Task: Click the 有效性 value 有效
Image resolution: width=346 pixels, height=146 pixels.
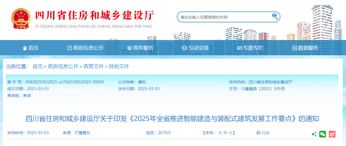Action: 27,96
